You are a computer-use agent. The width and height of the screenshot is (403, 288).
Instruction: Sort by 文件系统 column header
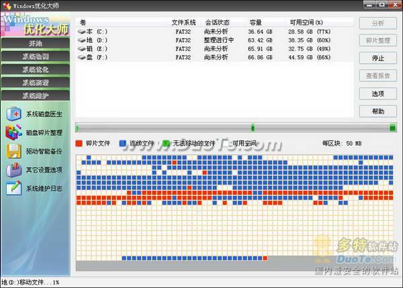[183, 23]
